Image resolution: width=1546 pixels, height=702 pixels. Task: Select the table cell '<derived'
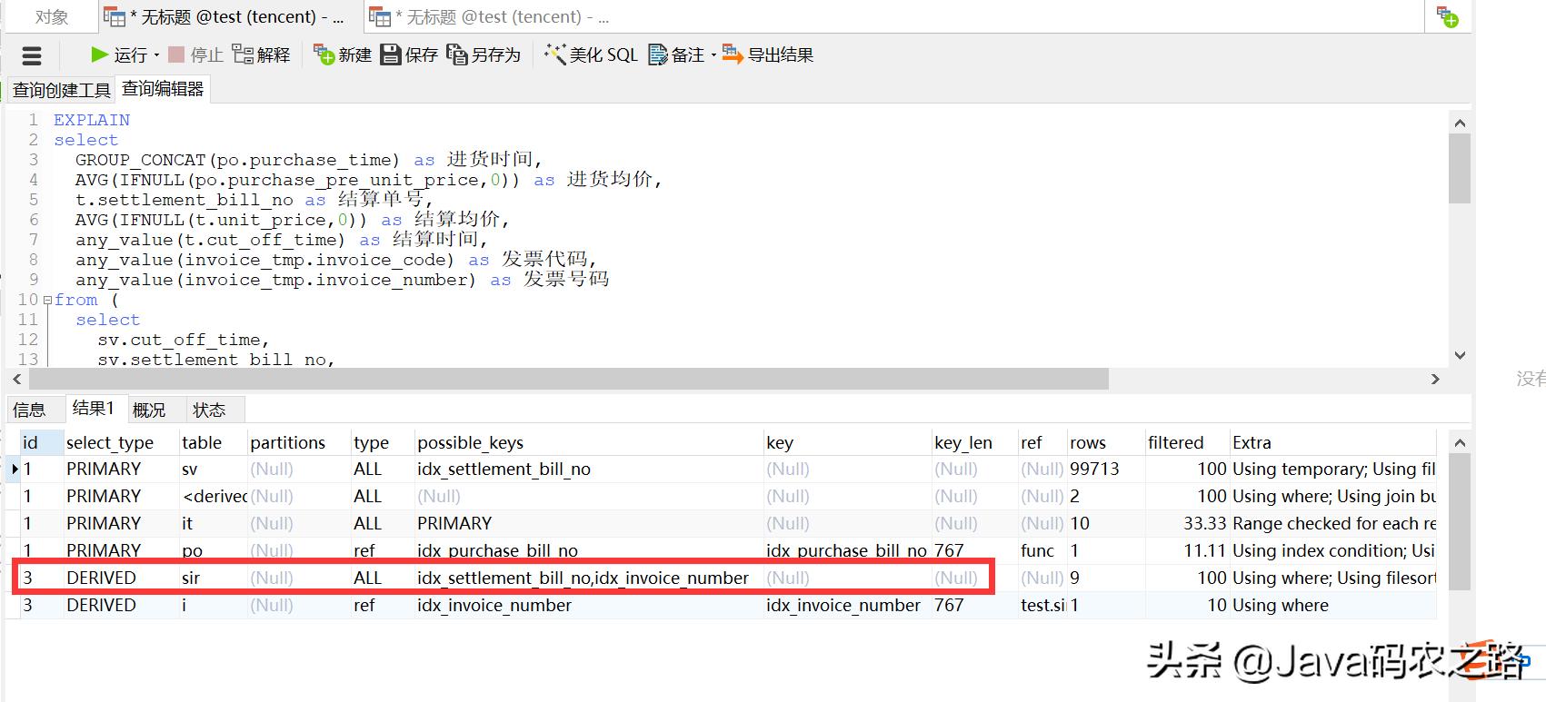coord(214,496)
